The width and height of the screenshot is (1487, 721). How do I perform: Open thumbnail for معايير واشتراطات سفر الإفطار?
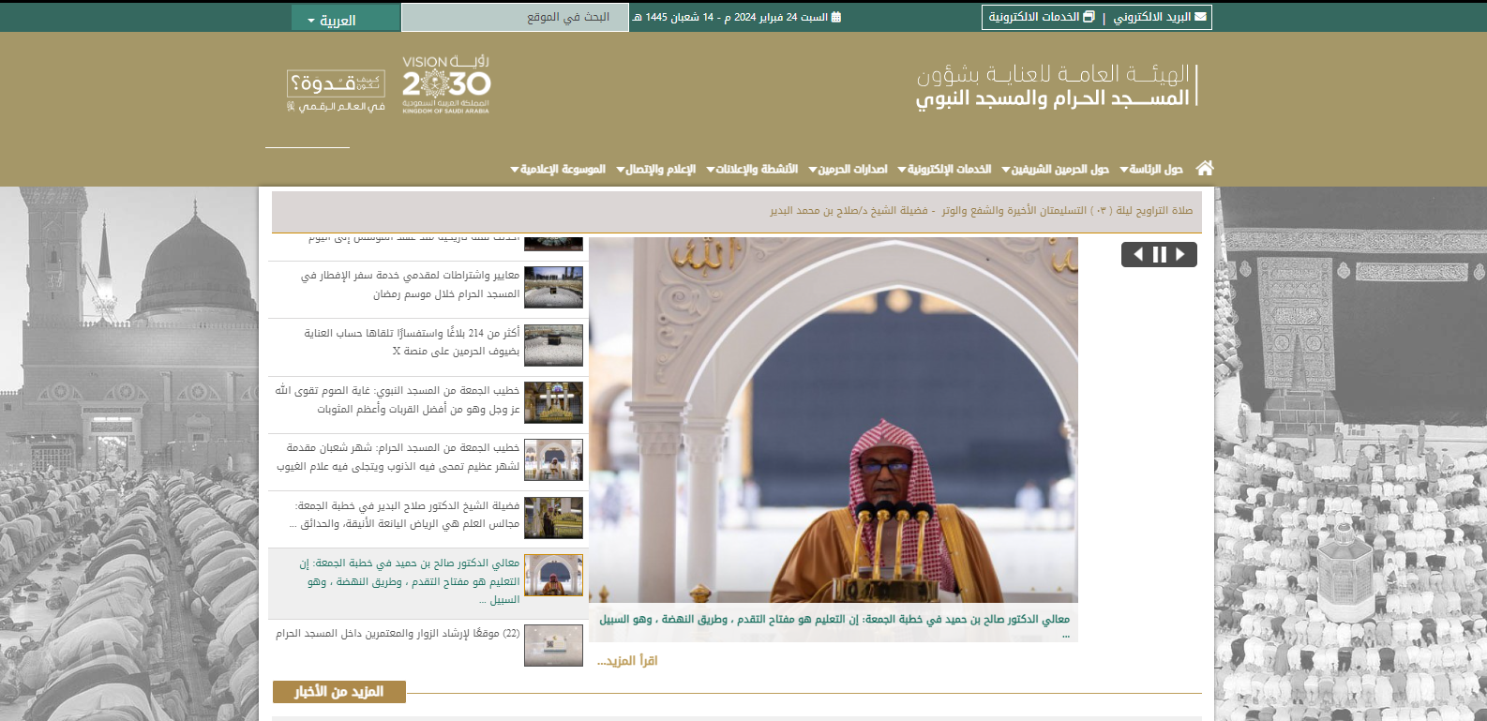pos(553,287)
